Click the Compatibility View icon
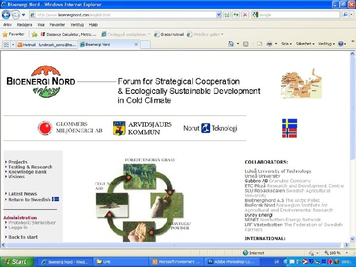356x267 pixels. (x=227, y=15)
